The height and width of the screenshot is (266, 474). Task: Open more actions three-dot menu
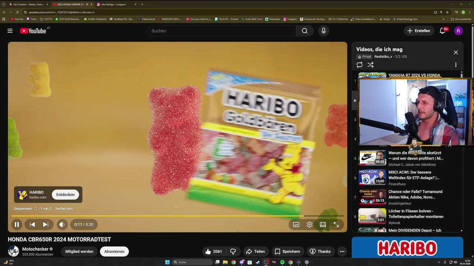[x=342, y=252]
